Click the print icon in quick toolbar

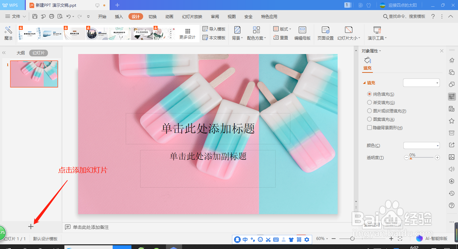tap(52, 16)
